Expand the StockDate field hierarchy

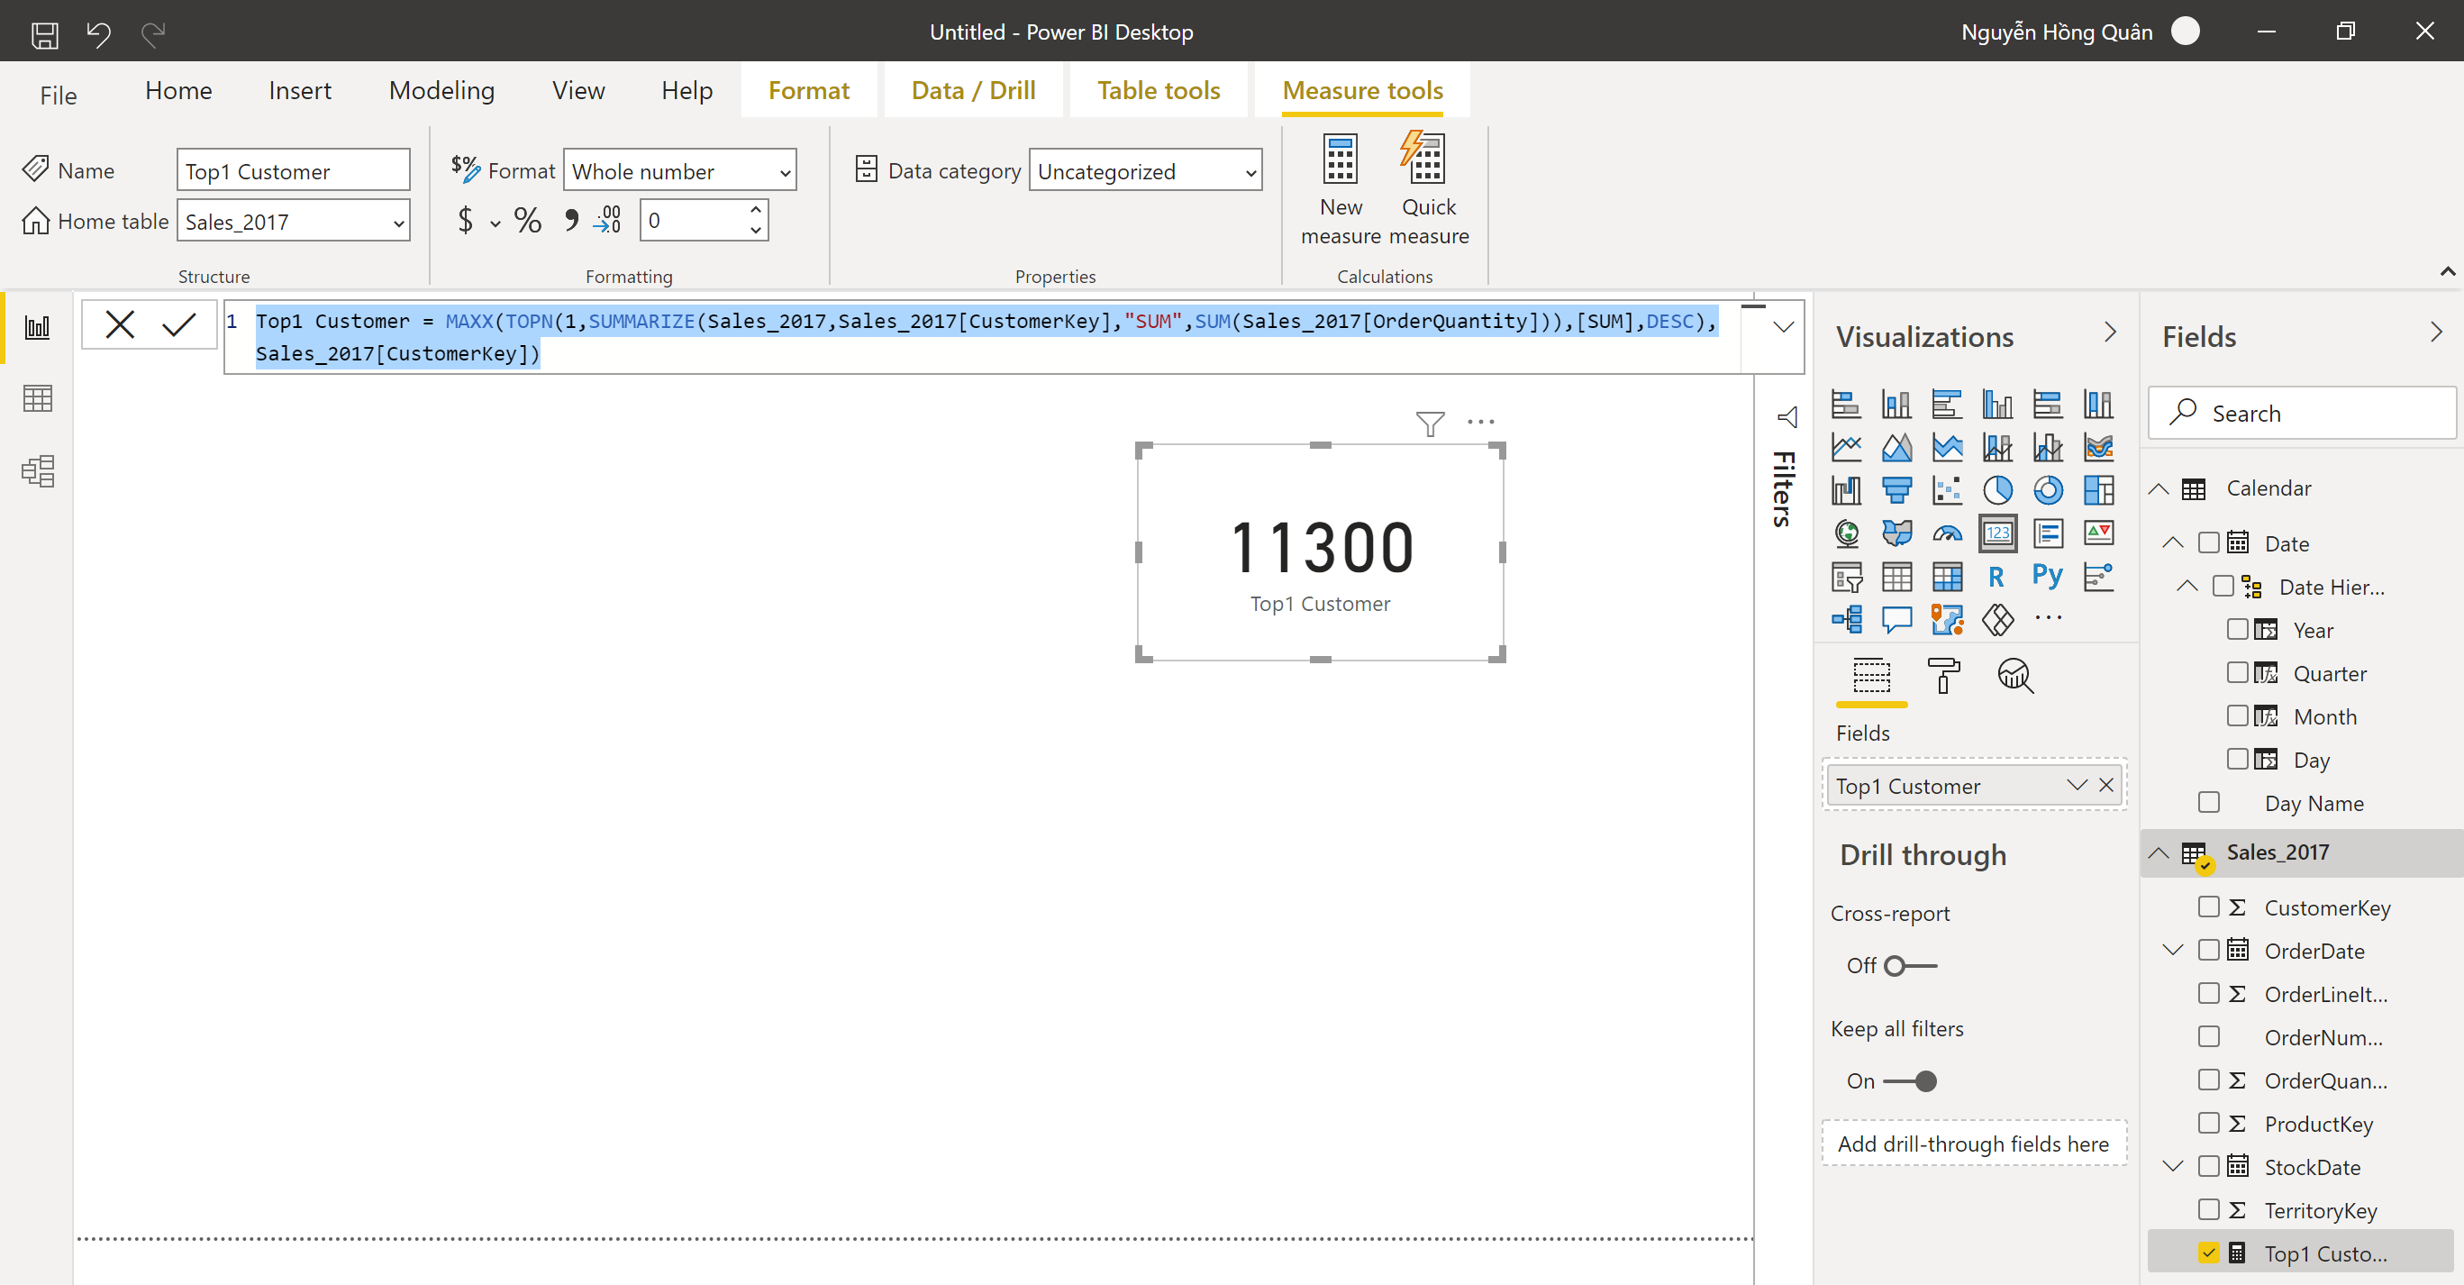pos(2173,1165)
